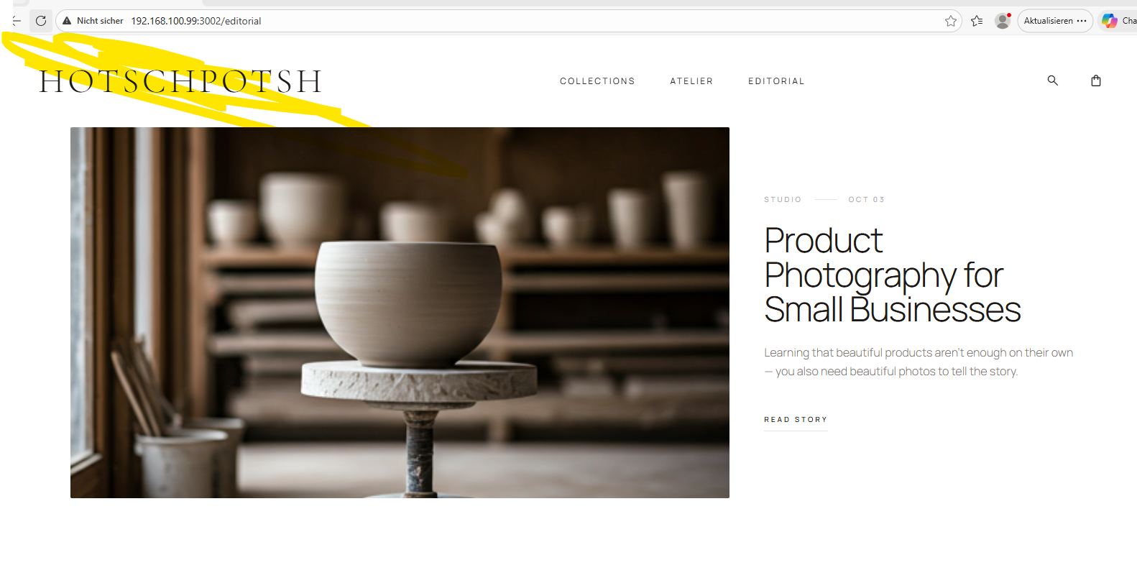
Task: Click the Studio category label
Action: [783, 200]
